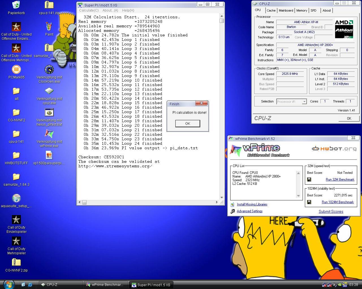Click the AMD Athlon XP logo in CPU-Z
This screenshot has height=289, width=362.
pos(344,29)
